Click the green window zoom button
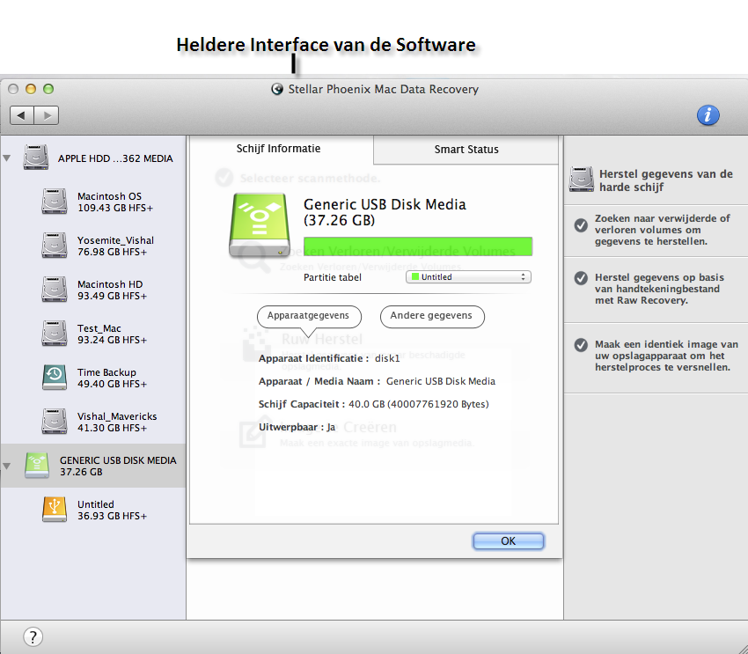Viewport: 748px width, 654px height. (x=48, y=89)
